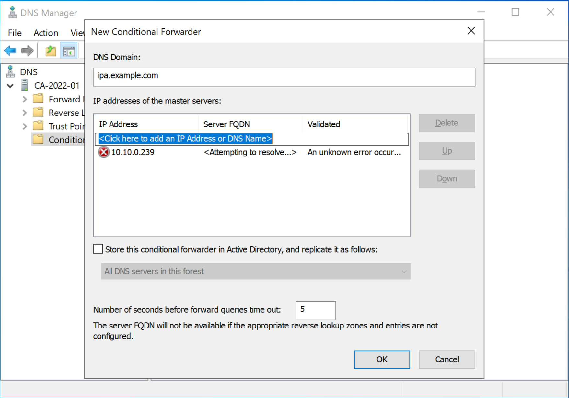Screen dimensions: 569x398
Task: Open the All DNS servers replication dropdown
Action: coord(256,271)
